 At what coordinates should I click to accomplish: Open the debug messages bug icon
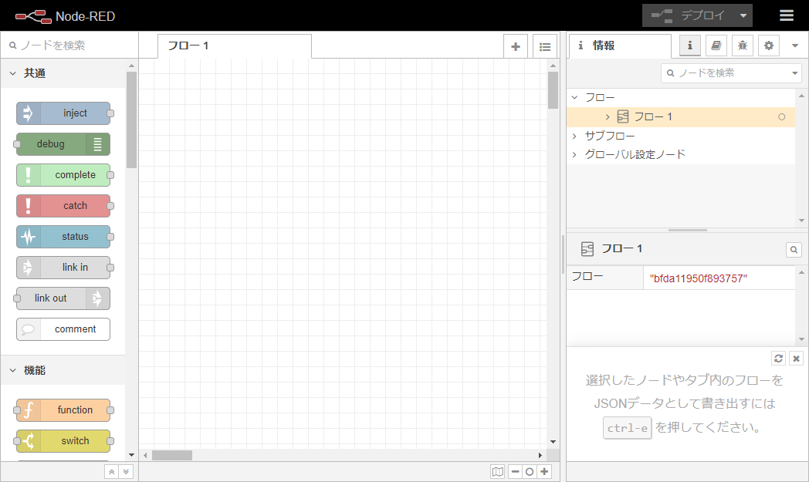[742, 46]
